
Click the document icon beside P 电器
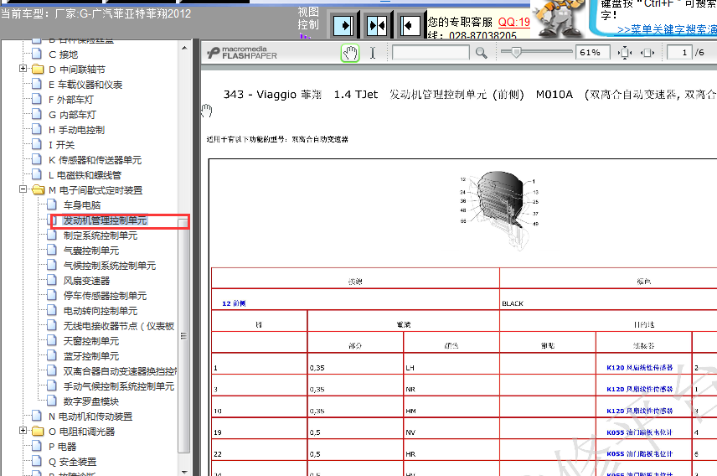point(37,446)
